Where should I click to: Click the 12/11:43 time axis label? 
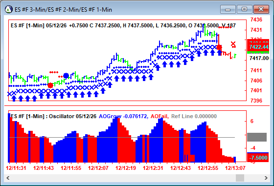click(x=44, y=168)
